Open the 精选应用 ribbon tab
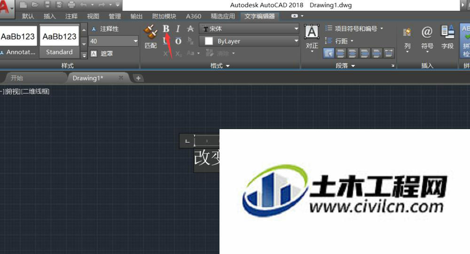 pos(223,16)
